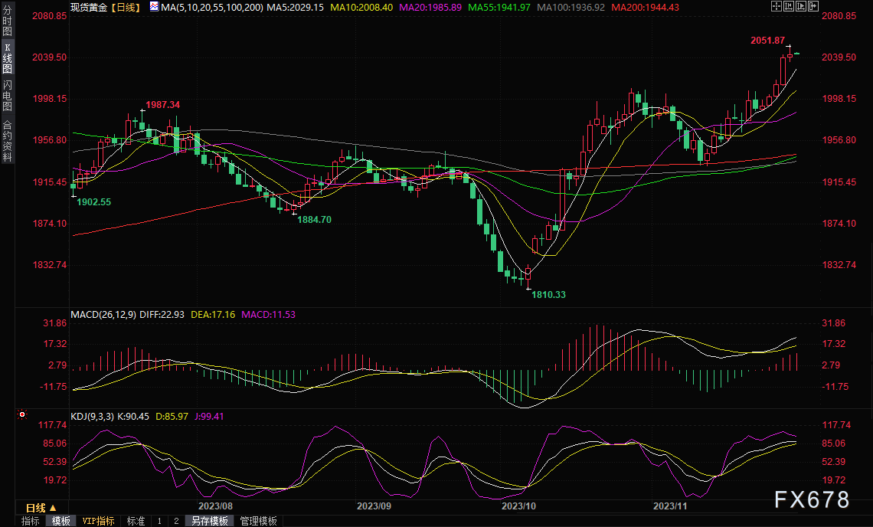Click the 管理模板 button
Viewport: 873px width, 527px height.
click(x=258, y=521)
